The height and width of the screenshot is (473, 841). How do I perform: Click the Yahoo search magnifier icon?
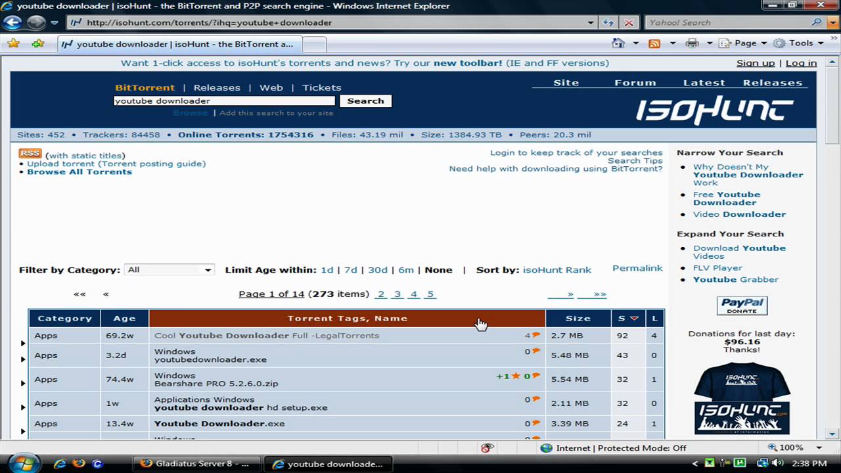point(817,22)
